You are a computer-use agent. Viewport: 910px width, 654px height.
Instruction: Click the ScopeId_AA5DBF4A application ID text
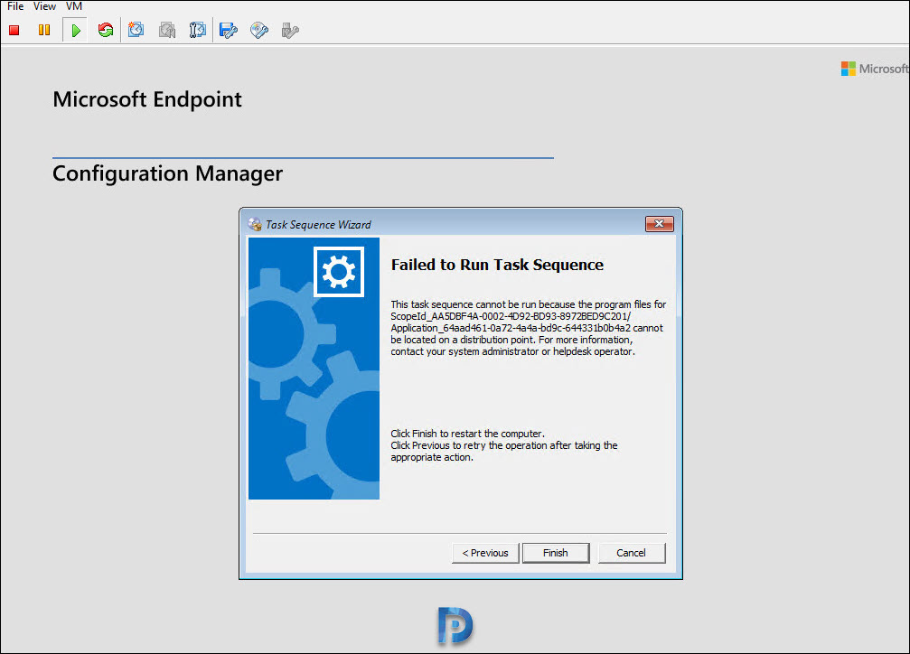coord(511,316)
